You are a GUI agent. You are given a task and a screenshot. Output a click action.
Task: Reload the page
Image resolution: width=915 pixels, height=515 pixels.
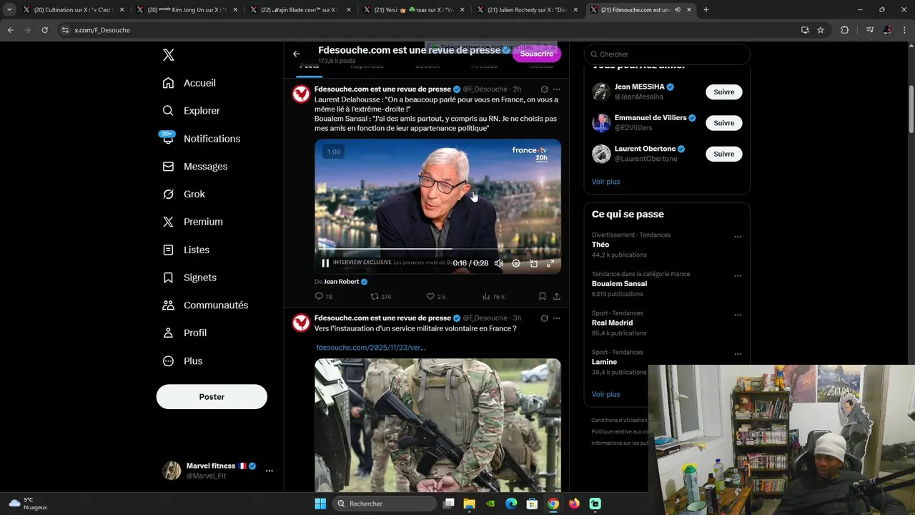coord(44,30)
